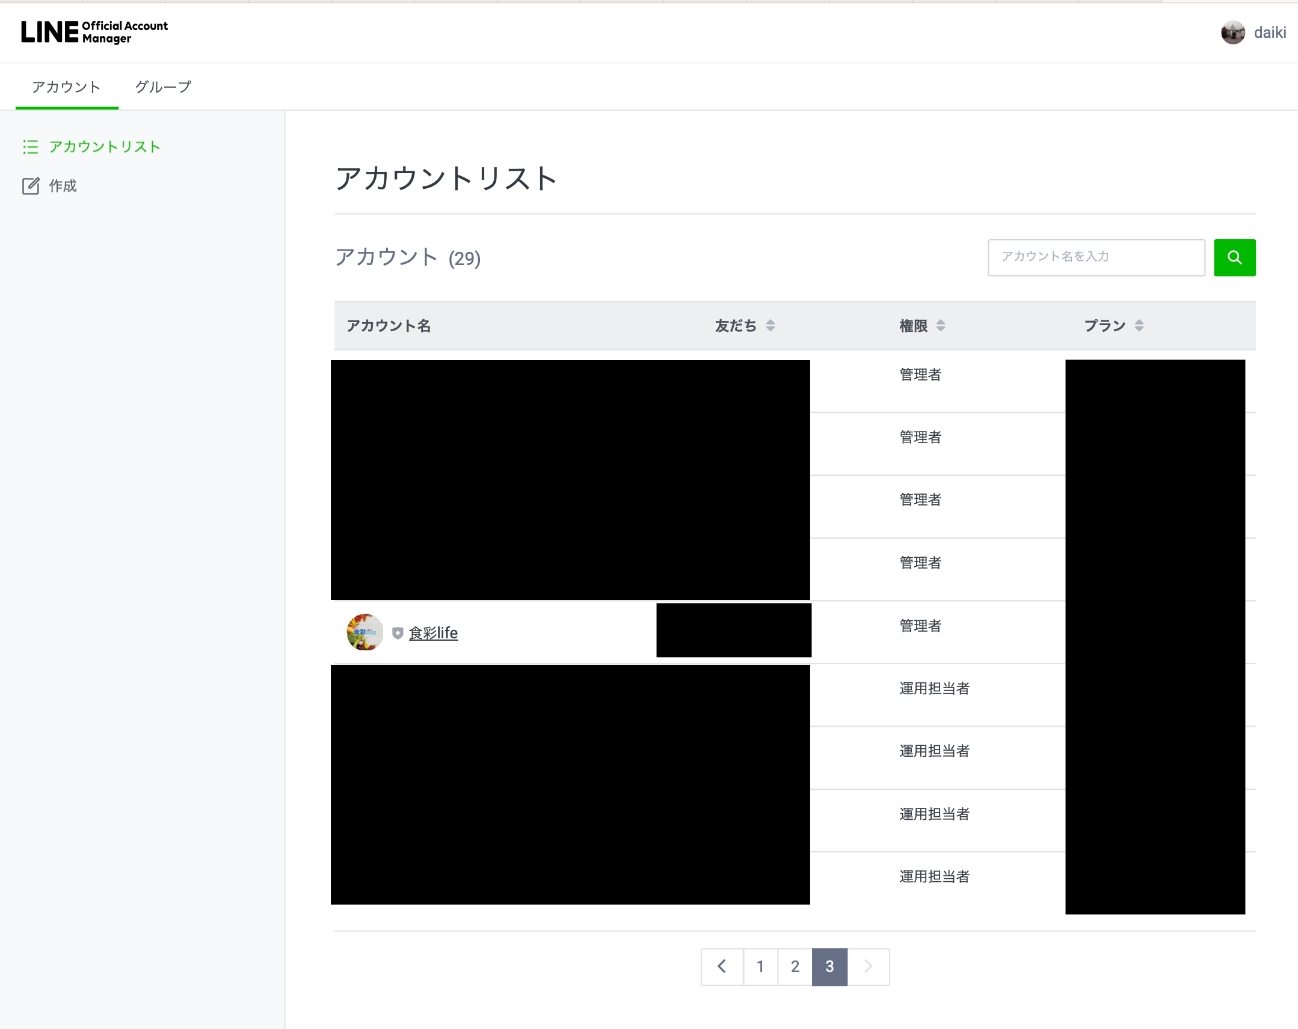The width and height of the screenshot is (1298, 1029).
Task: Open the daiki profile avatar
Action: [x=1232, y=32]
